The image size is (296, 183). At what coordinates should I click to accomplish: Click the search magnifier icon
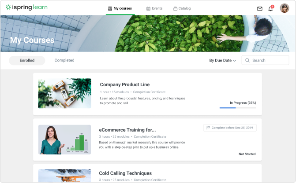pyautogui.click(x=247, y=60)
